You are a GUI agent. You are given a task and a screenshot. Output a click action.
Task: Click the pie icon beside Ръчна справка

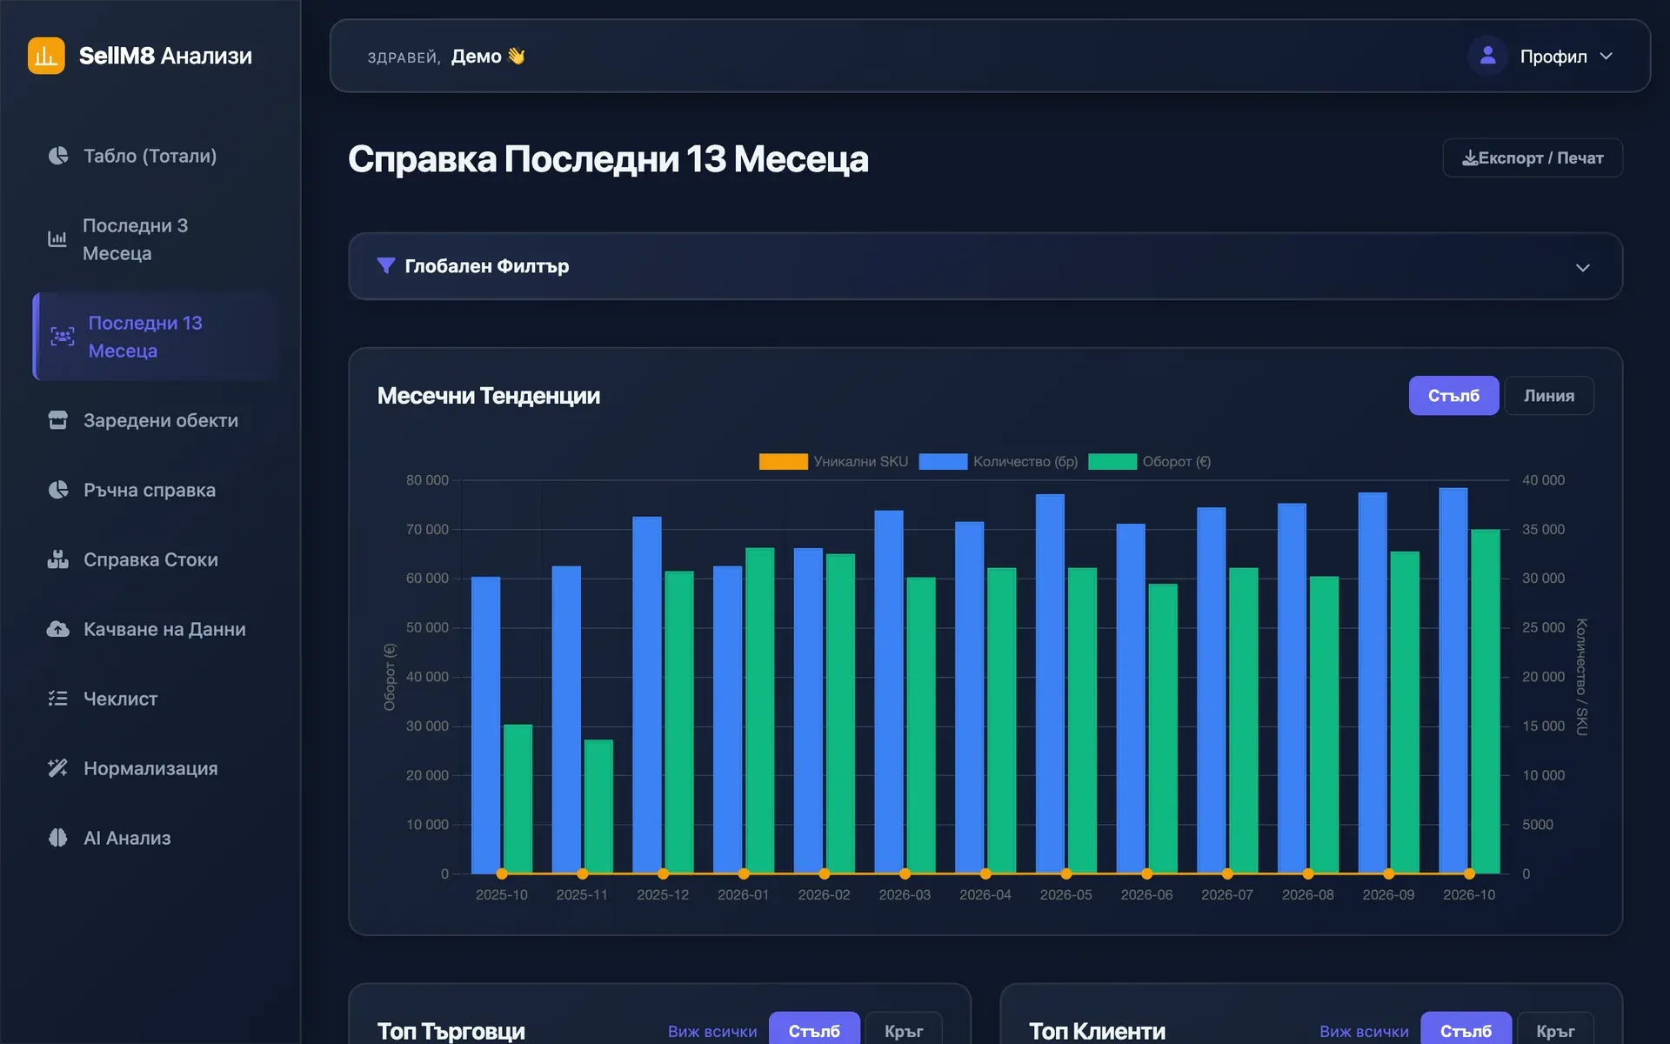click(58, 490)
